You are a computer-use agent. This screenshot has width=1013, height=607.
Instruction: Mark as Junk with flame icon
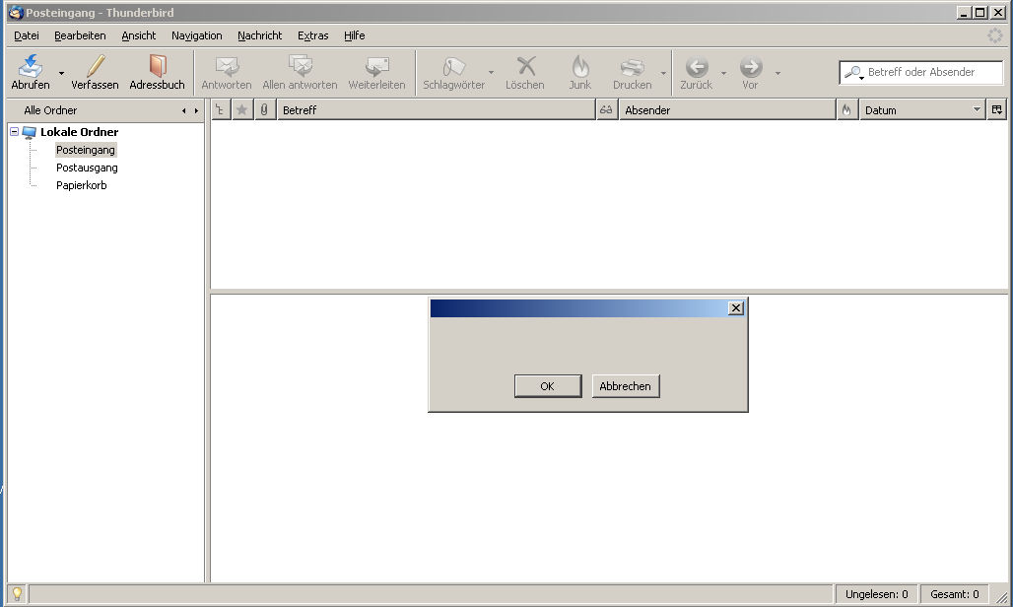click(580, 66)
